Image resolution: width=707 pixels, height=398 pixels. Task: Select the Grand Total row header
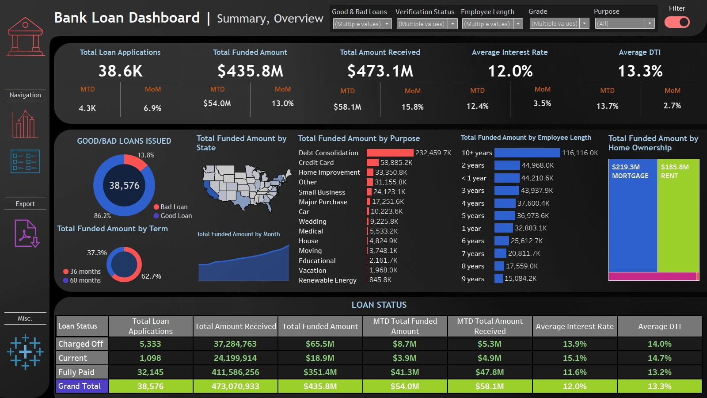click(x=82, y=386)
